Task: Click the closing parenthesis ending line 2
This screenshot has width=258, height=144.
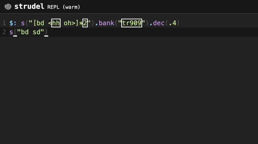Action: click(x=46, y=32)
